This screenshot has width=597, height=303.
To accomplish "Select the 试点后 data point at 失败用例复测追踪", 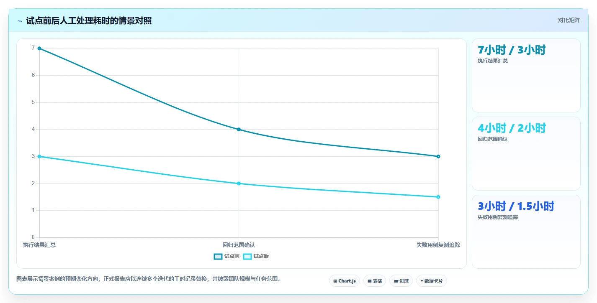I will point(438,197).
